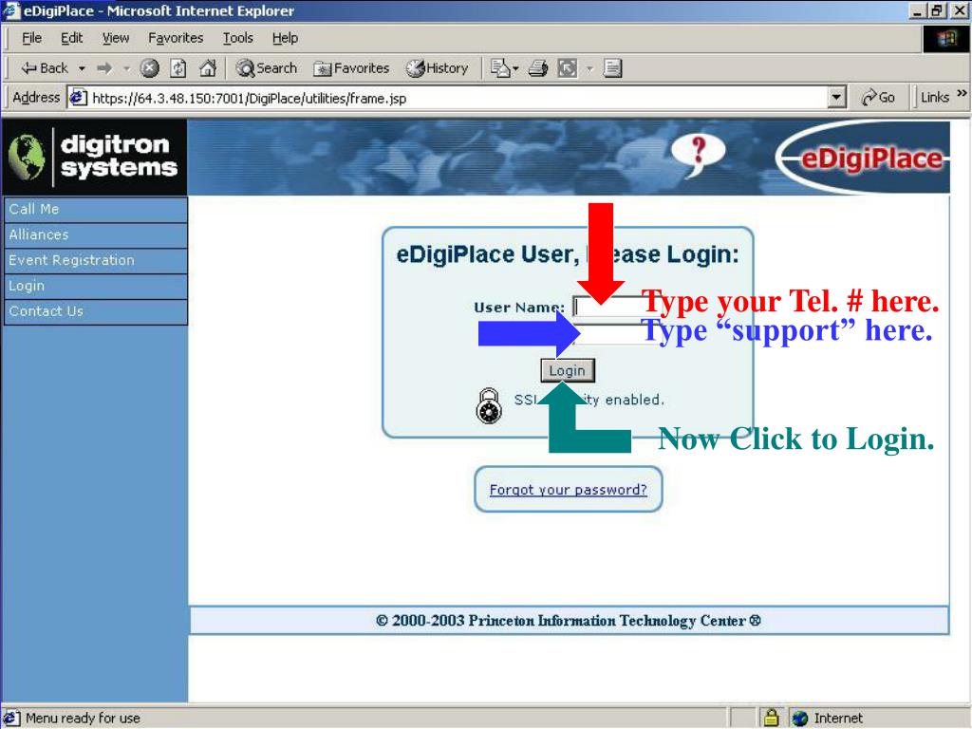The image size is (972, 729).
Task: Open the Tools menu
Action: point(238,38)
